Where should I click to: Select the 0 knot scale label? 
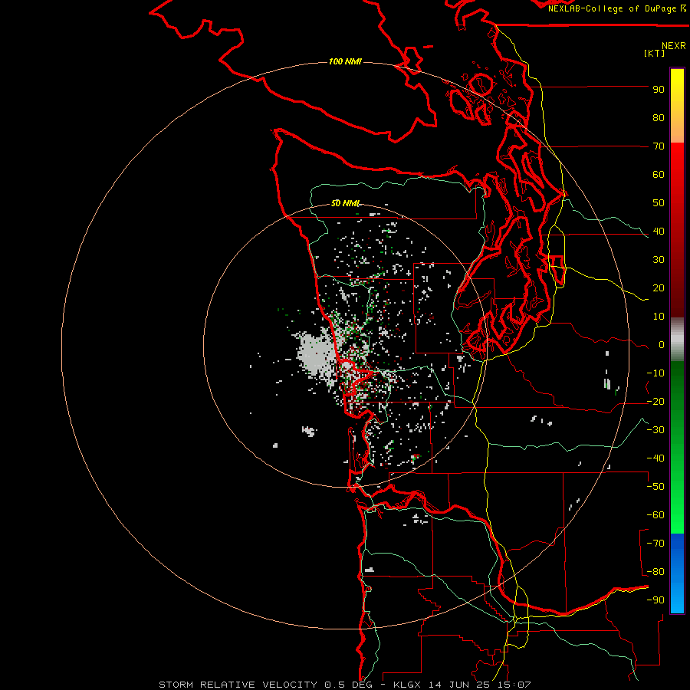[662, 344]
